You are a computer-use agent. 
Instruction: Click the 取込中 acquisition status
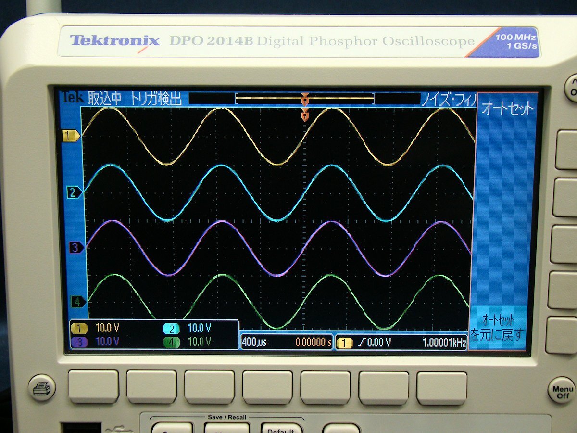coord(105,99)
